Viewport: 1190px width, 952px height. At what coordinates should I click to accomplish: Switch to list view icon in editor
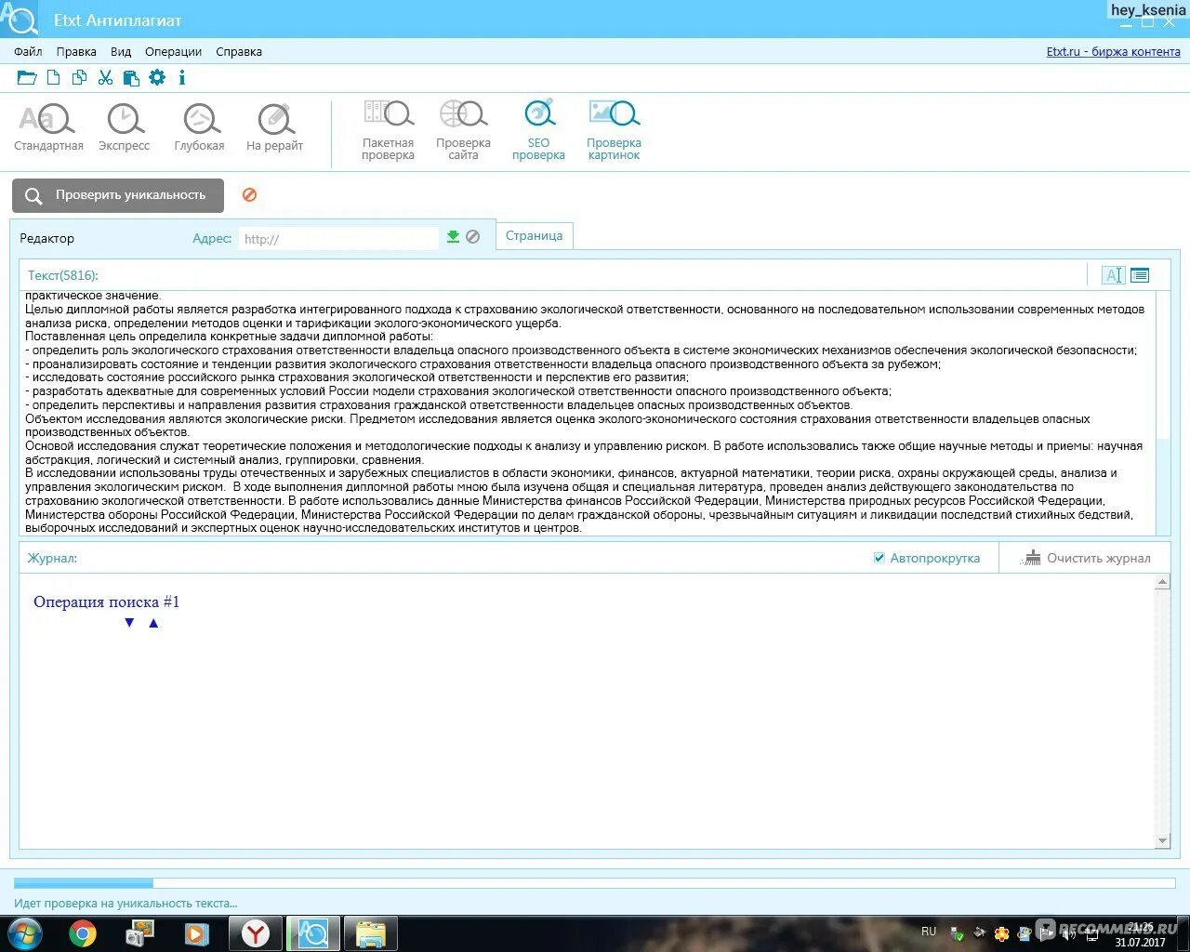(x=1140, y=275)
